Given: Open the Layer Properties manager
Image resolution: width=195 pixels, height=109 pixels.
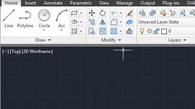Looking at the screenshot, I should tap(142, 13).
